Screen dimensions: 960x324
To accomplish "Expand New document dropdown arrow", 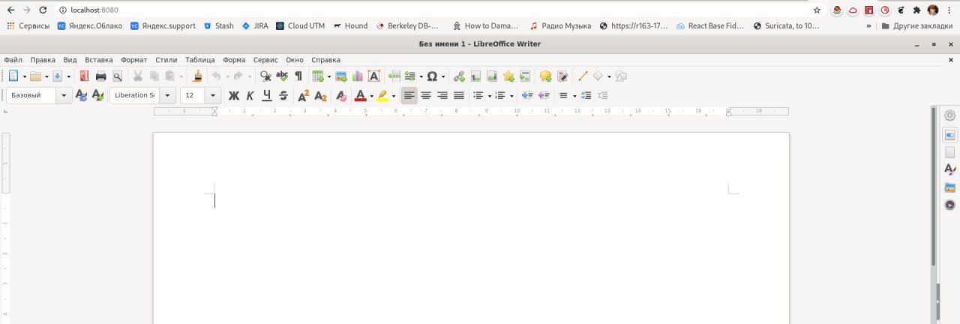I will click(x=24, y=76).
